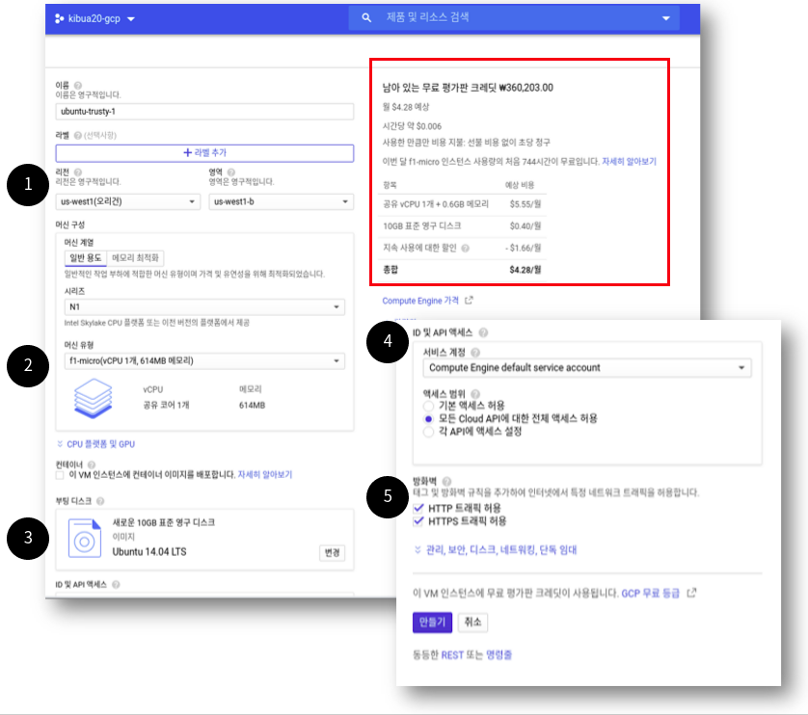Focus the products and resources search field
808x715 pixels.
515,17
